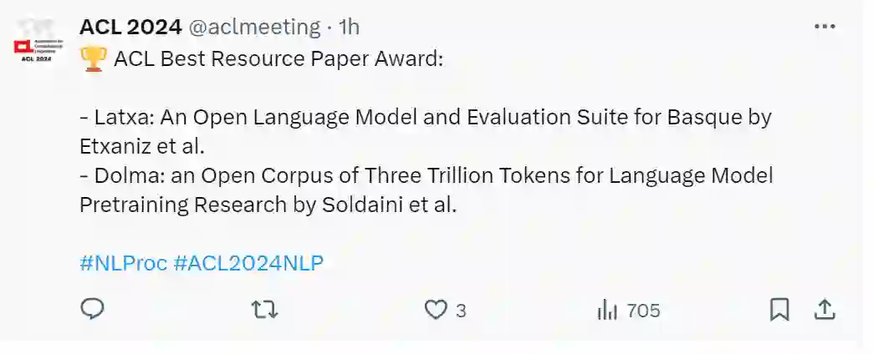Screen dimensions: 873x354
Task: Open the three-dot more options menu
Action: [824, 27]
